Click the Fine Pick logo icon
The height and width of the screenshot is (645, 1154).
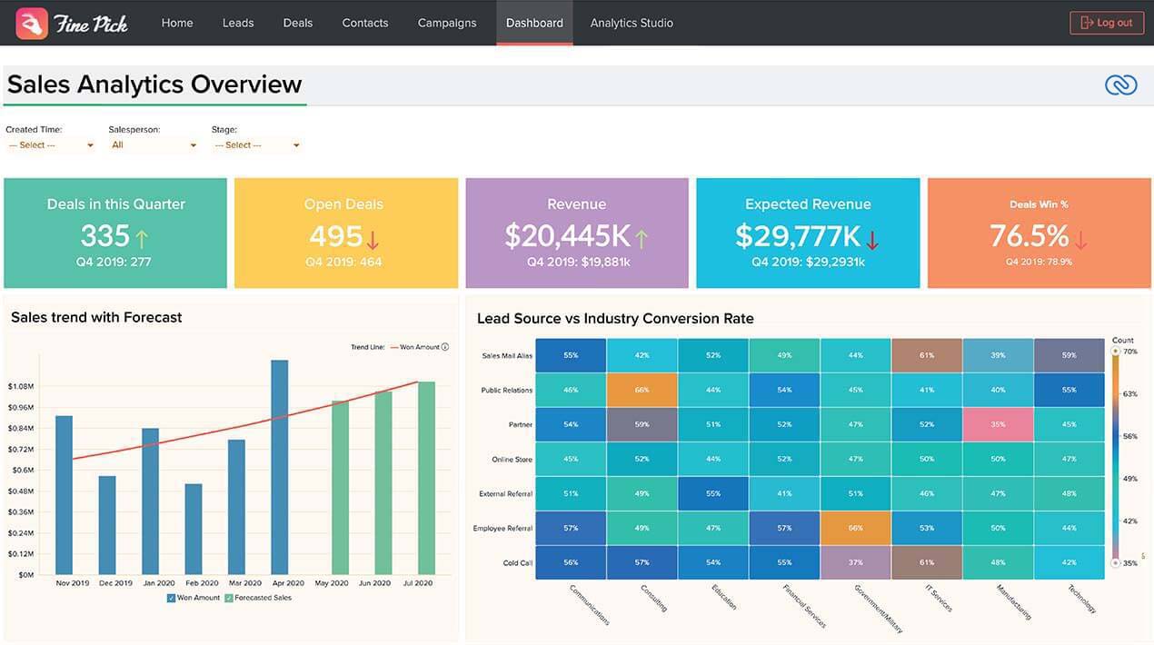[32, 23]
